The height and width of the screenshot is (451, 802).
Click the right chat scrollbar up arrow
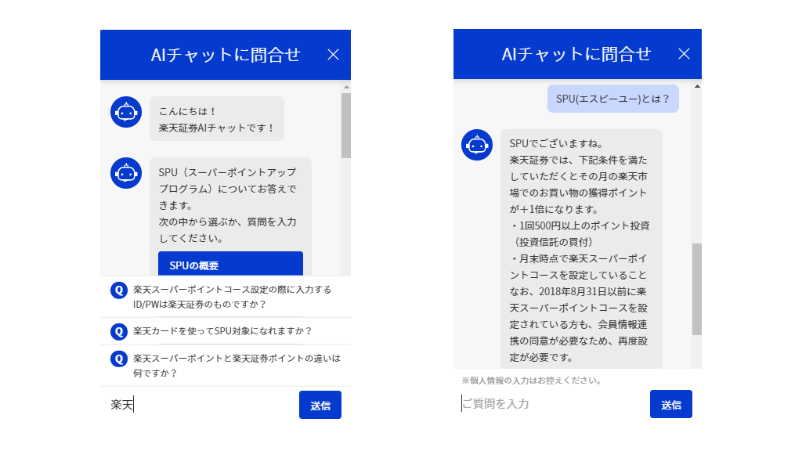tap(697, 86)
